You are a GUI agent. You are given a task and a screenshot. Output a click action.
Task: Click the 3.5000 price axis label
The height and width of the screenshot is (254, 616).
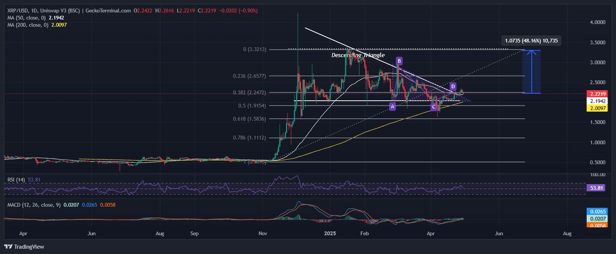point(598,42)
